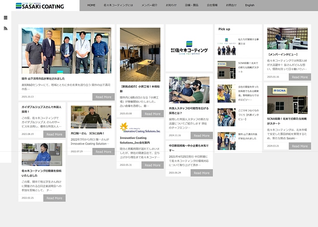Click the Innovative Coating Solutions logo image
The width and height of the screenshot is (318, 227).
140,128
